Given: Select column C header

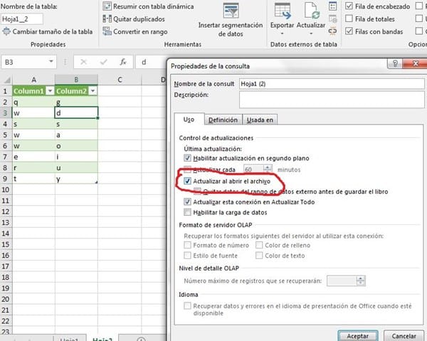Looking at the screenshot, I should 120,80.
